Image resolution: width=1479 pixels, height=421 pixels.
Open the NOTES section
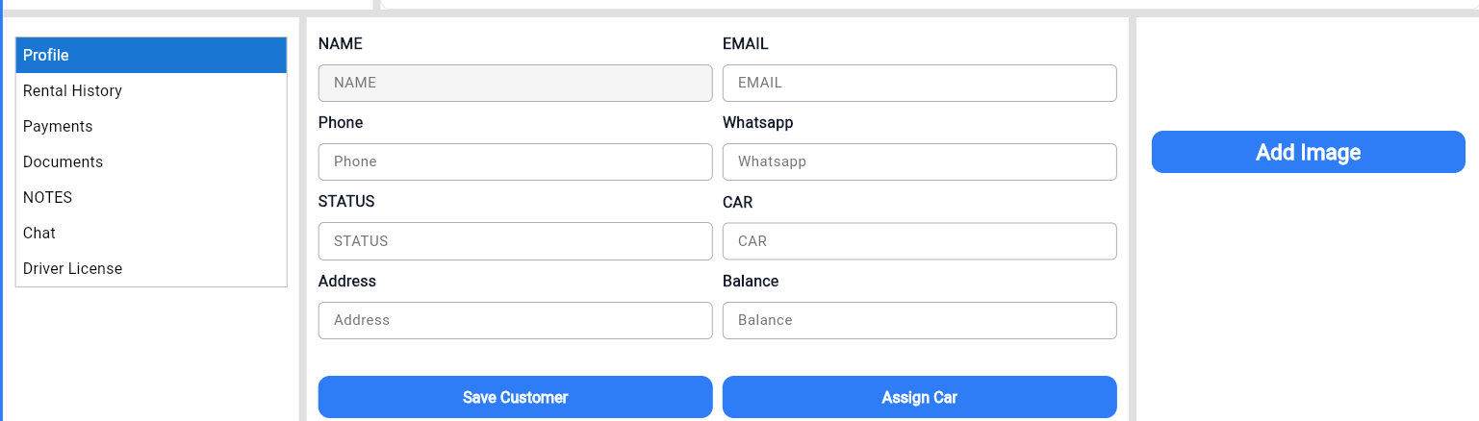(151, 198)
